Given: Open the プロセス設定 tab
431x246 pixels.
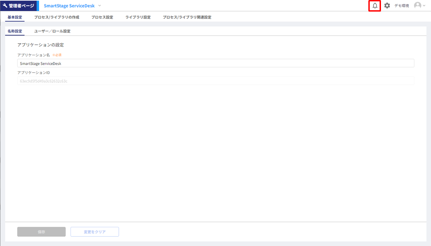Looking at the screenshot, I should 102,17.
